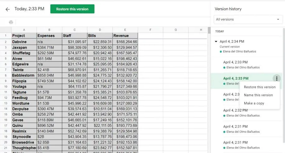This screenshot has height=153, width=285.
Task: Click the Version history panel scrollbar
Action: pyautogui.click(x=284, y=86)
